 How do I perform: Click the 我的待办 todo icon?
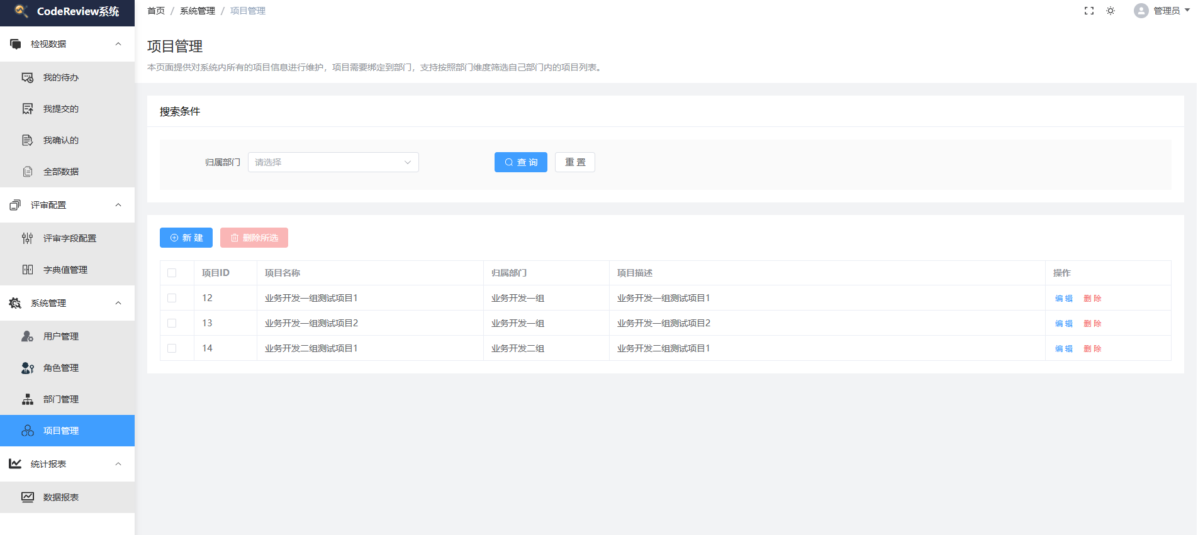tap(28, 77)
